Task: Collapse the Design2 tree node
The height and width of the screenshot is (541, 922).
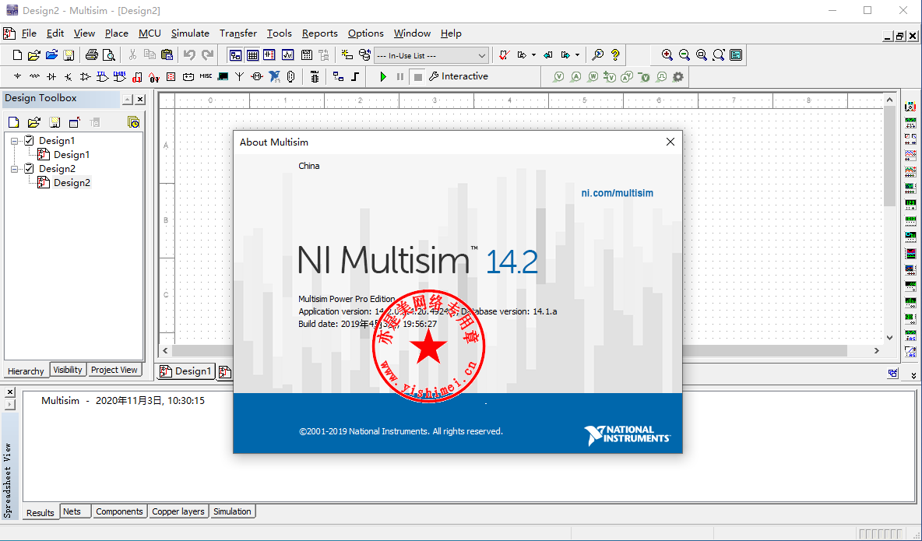Action: point(14,170)
